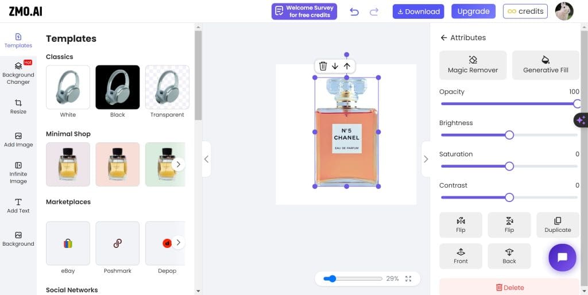Bring the image to Front
The height and width of the screenshot is (295, 588).
click(461, 256)
